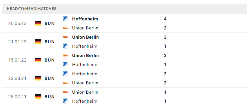Click Union Berlin crest in 21.01.23 match
Screen dimensions: 247x109
click(65, 37)
